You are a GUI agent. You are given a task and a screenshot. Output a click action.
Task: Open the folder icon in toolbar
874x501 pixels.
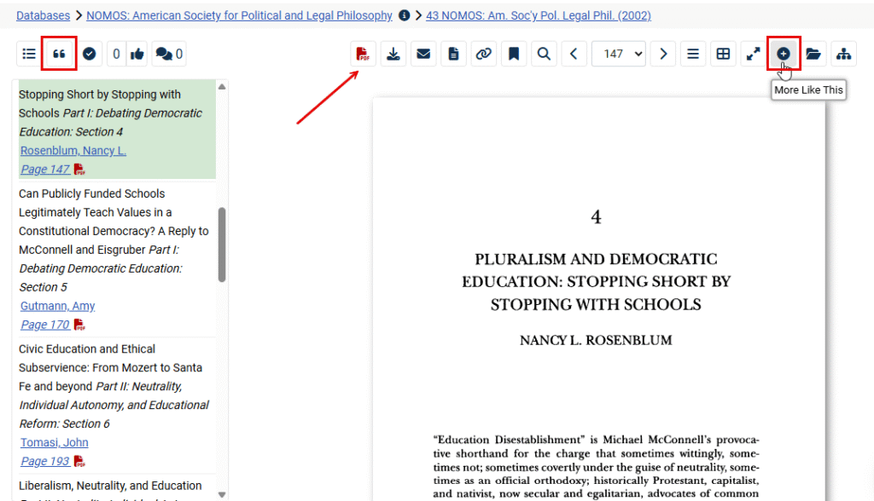pos(813,54)
